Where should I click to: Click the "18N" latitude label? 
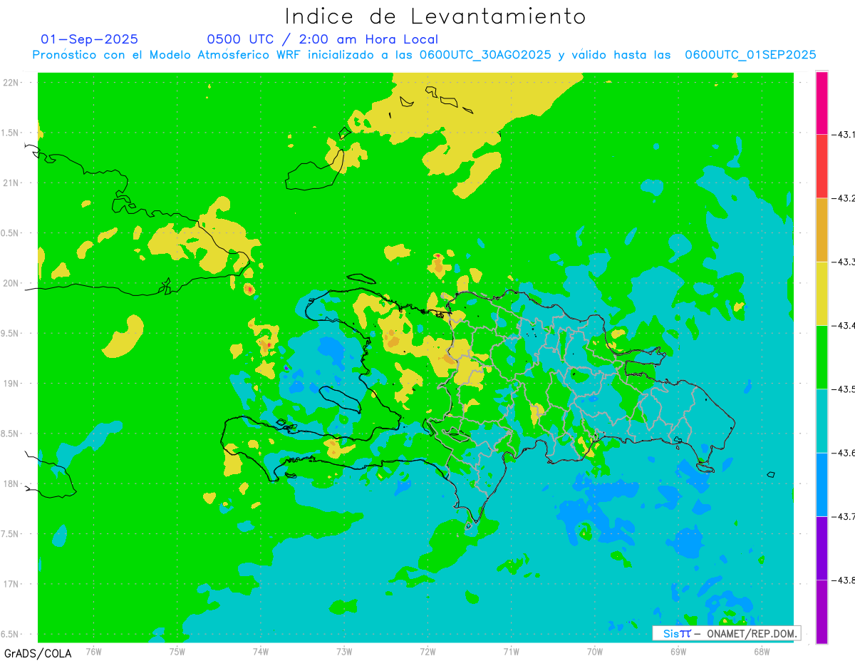coord(11,483)
